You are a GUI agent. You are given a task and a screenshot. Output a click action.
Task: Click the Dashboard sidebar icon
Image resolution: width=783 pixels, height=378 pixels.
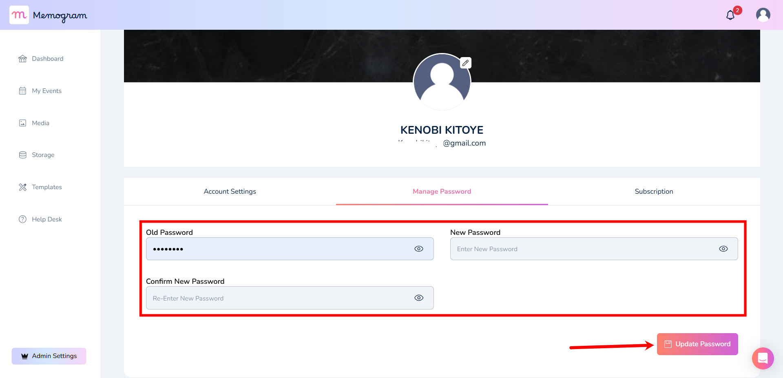(x=23, y=59)
